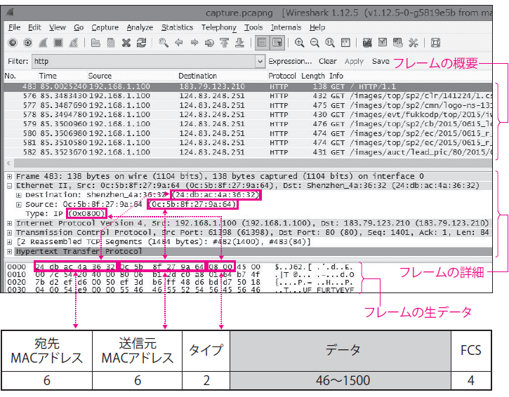Image resolution: width=509 pixels, height=397 pixels.
Task: Edit coloring rules toolbar icon
Action: coord(397,43)
